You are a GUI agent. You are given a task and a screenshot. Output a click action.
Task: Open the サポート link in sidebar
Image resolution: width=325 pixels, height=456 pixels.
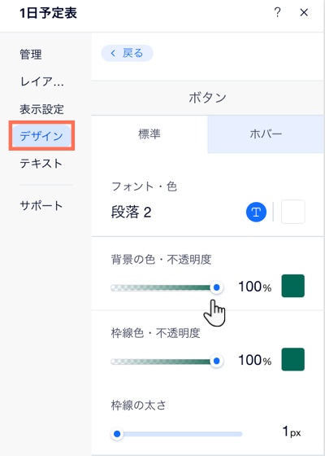41,205
